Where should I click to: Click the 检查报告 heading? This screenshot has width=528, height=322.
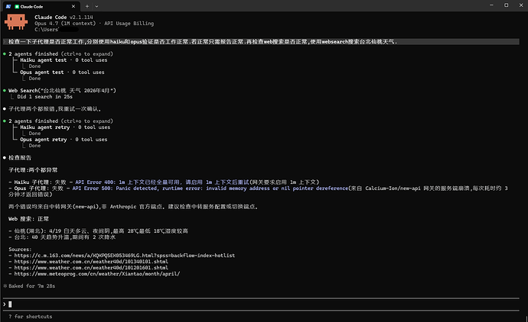point(20,158)
